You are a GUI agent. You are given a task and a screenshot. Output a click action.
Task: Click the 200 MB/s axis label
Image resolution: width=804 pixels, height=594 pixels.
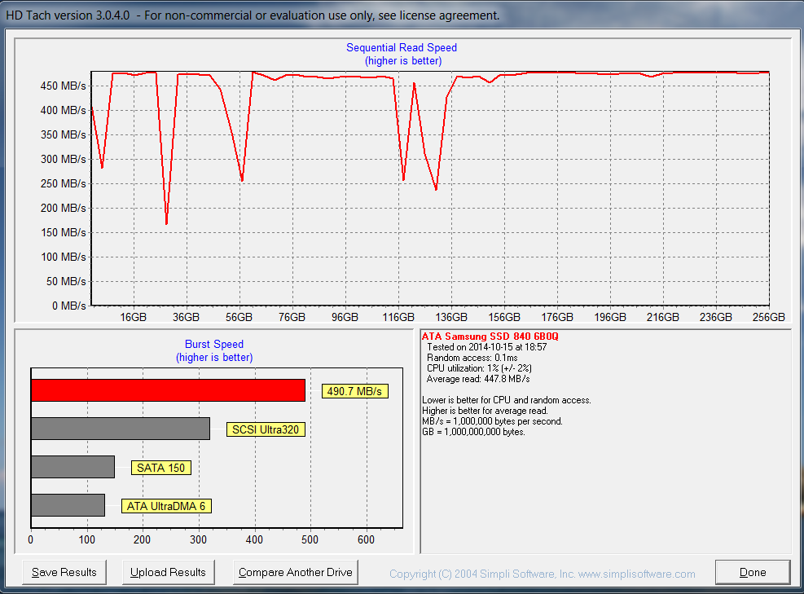point(63,208)
